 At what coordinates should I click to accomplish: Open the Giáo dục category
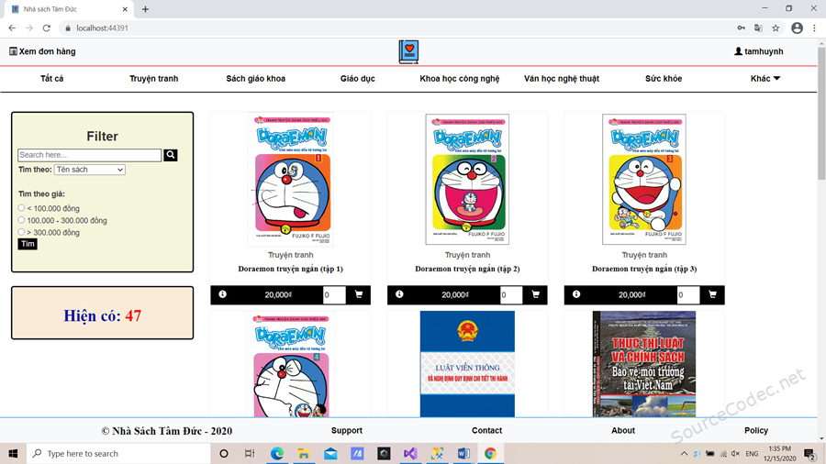[x=358, y=78]
